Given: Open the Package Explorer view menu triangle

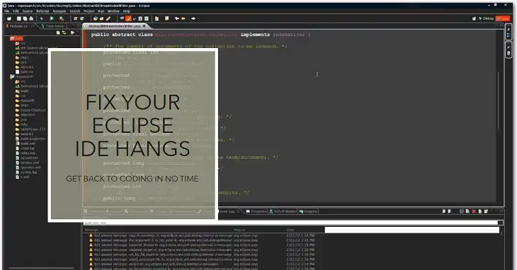Looking at the screenshot, I should point(72,33).
